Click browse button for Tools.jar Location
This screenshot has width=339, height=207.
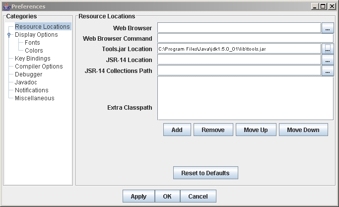[328, 49]
